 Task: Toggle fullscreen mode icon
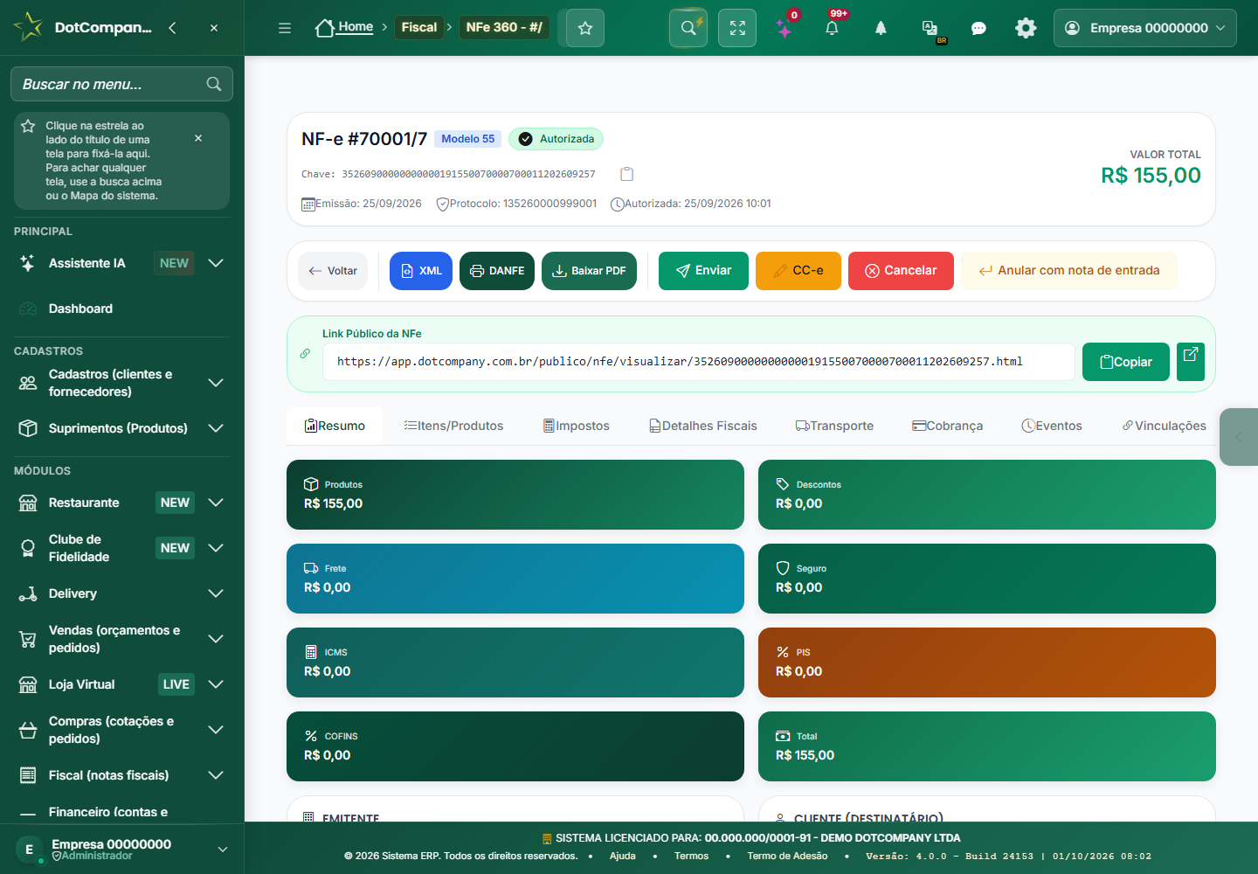pyautogui.click(x=737, y=28)
